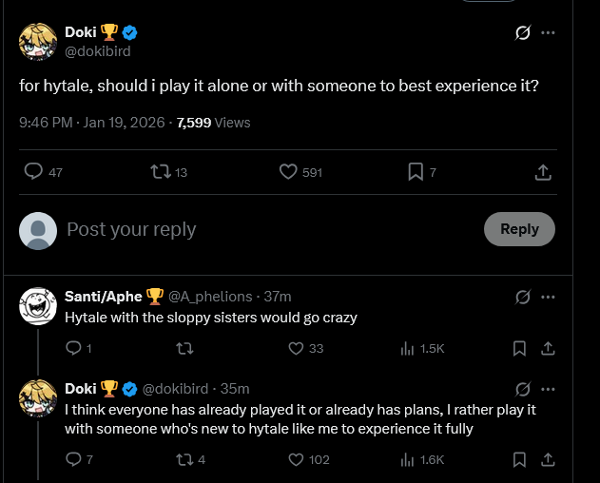Open more options on Doki's 35m reply
The image size is (600, 483).
click(x=548, y=389)
